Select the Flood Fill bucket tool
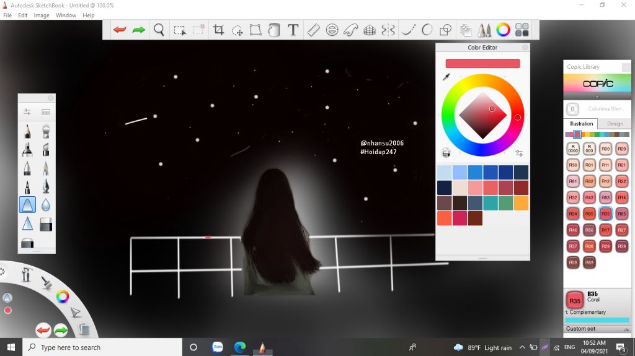Image resolution: width=635 pixels, height=356 pixels. (274, 30)
